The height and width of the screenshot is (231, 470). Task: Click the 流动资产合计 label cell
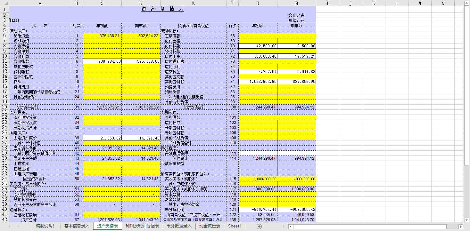coord(40,107)
